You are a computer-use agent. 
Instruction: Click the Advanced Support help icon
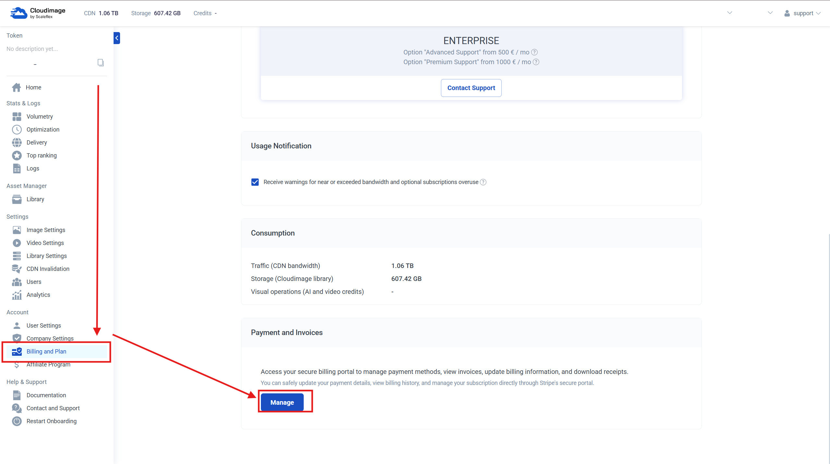[x=534, y=52]
